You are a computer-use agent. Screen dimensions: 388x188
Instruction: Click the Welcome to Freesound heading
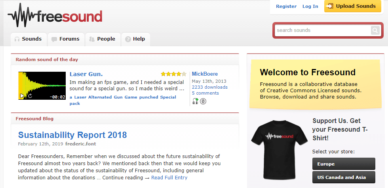pos(308,72)
